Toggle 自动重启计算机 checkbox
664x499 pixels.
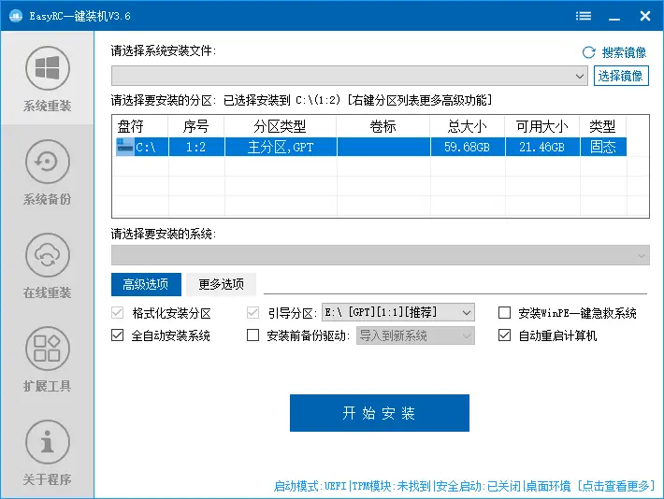tap(505, 335)
